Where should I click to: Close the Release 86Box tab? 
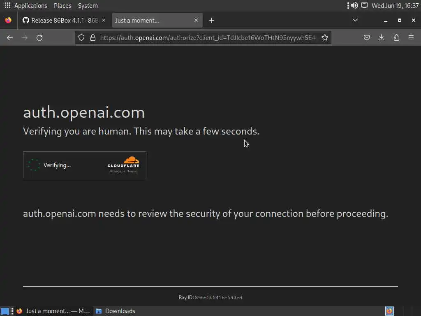[104, 21]
